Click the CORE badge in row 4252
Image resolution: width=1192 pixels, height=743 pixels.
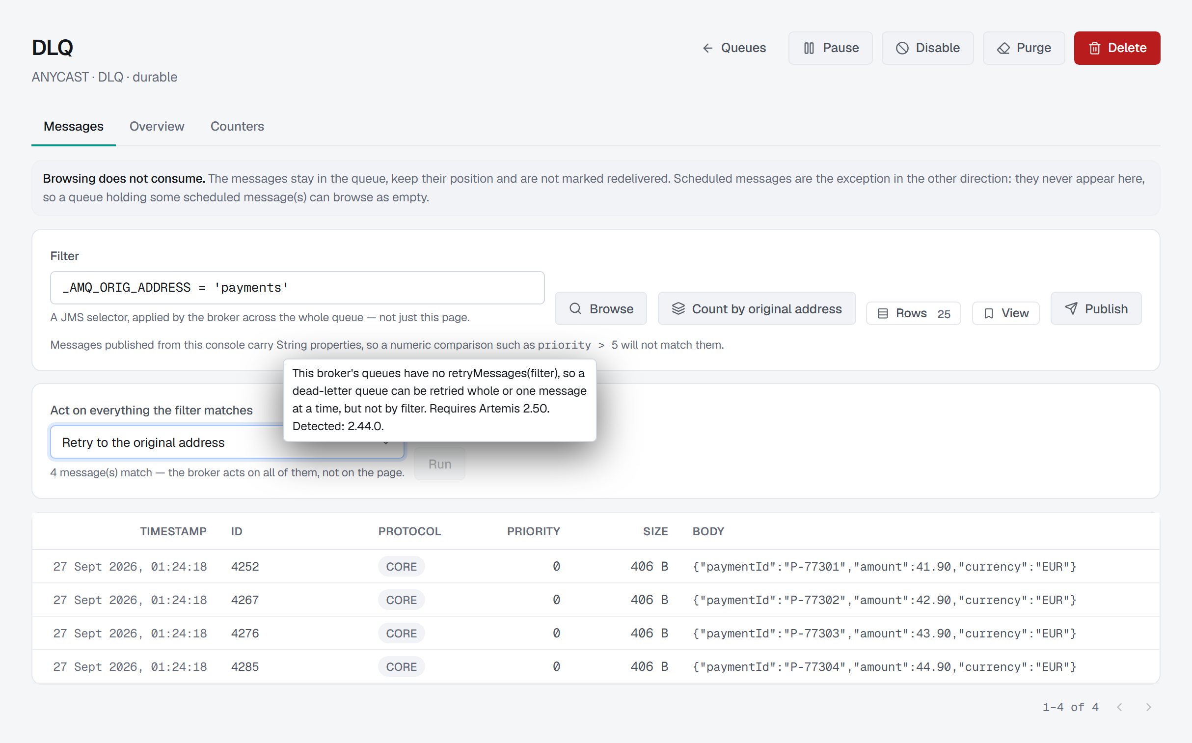click(401, 566)
